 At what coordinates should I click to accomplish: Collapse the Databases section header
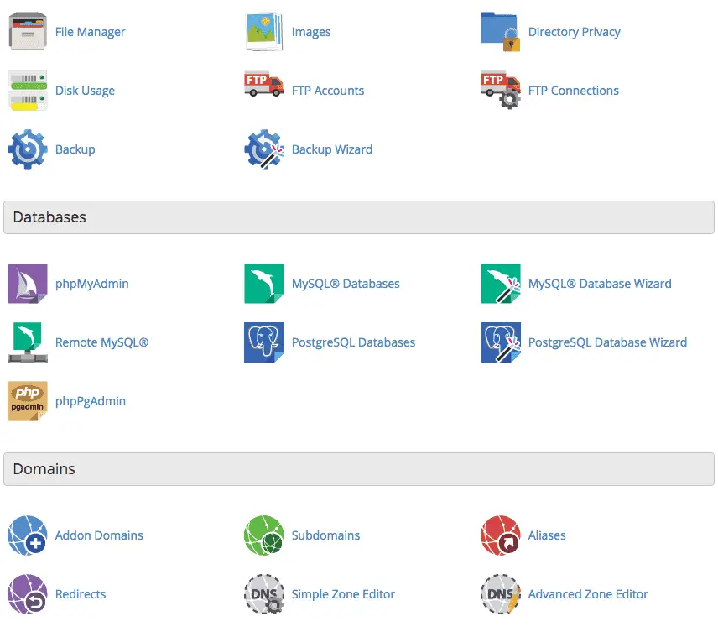coord(359,217)
